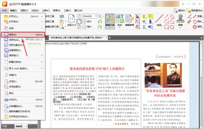Select the underline T tool
The height and width of the screenshot is (130, 204).
144,27
